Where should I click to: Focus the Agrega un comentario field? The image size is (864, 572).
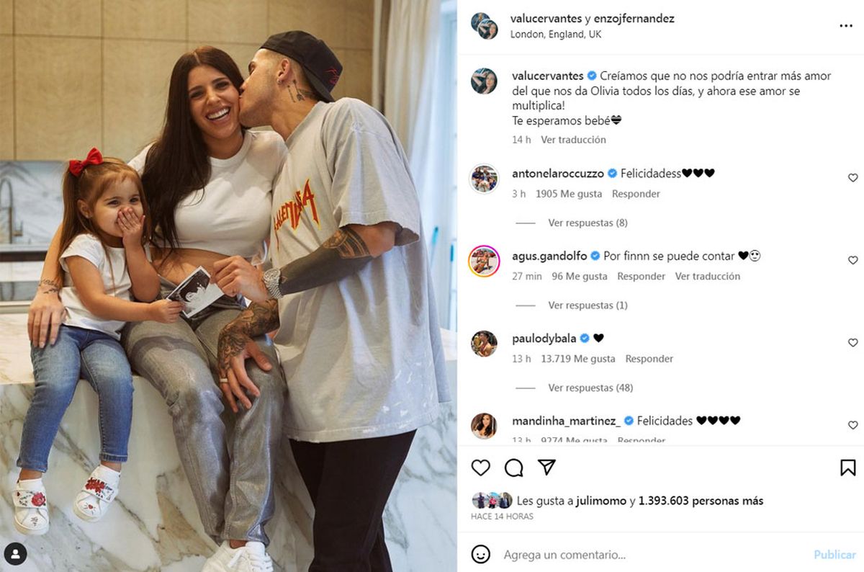point(648,555)
